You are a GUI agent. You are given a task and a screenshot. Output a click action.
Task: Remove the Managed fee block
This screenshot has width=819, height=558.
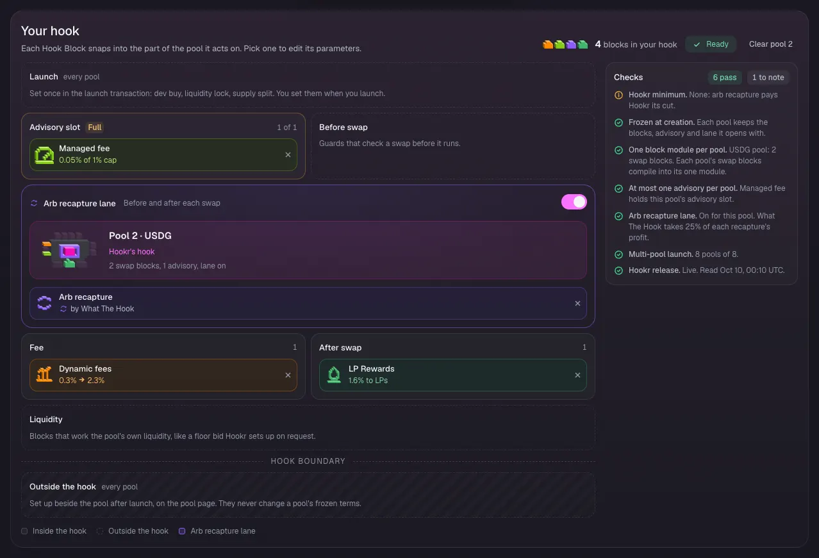[288, 155]
